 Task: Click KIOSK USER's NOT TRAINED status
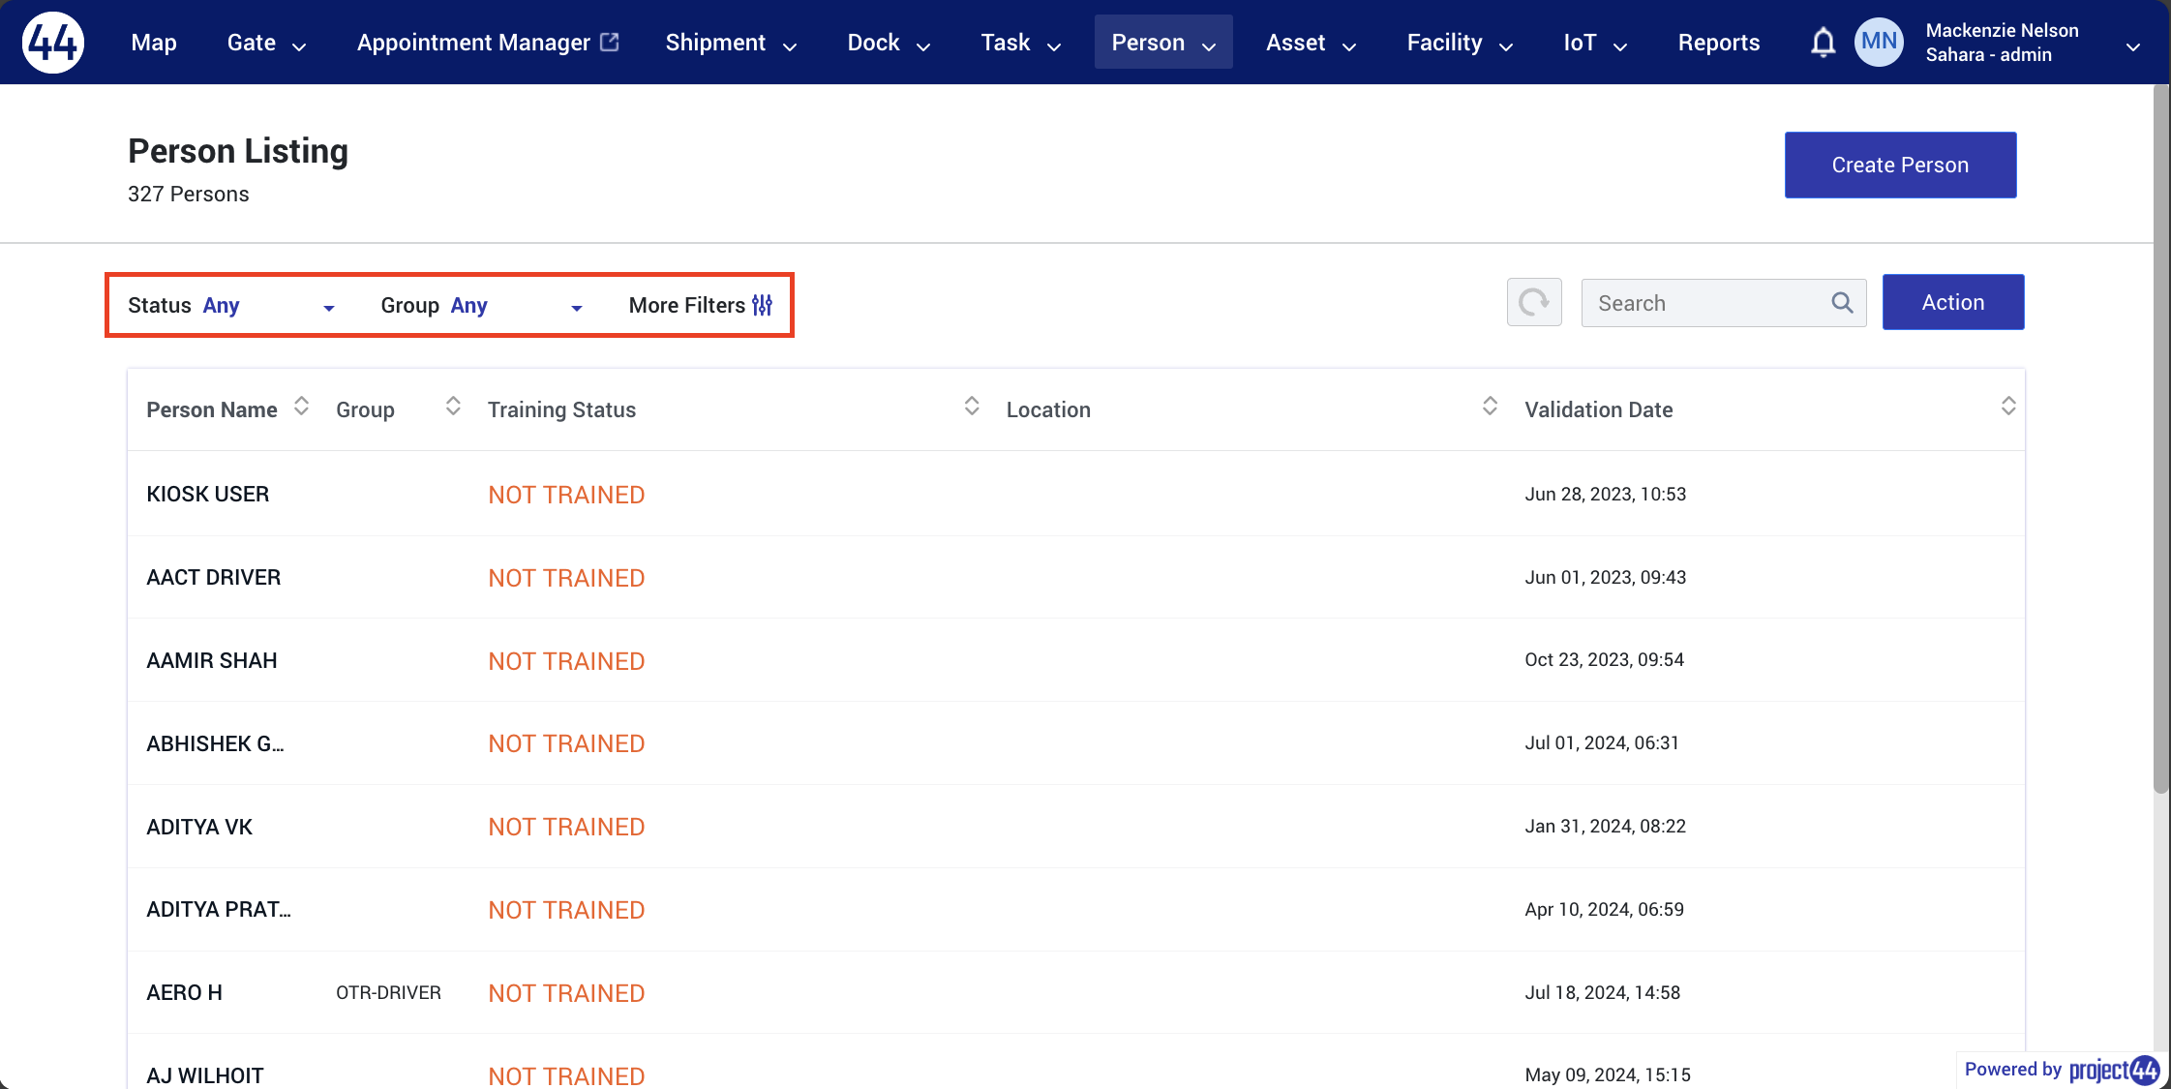pos(566,495)
